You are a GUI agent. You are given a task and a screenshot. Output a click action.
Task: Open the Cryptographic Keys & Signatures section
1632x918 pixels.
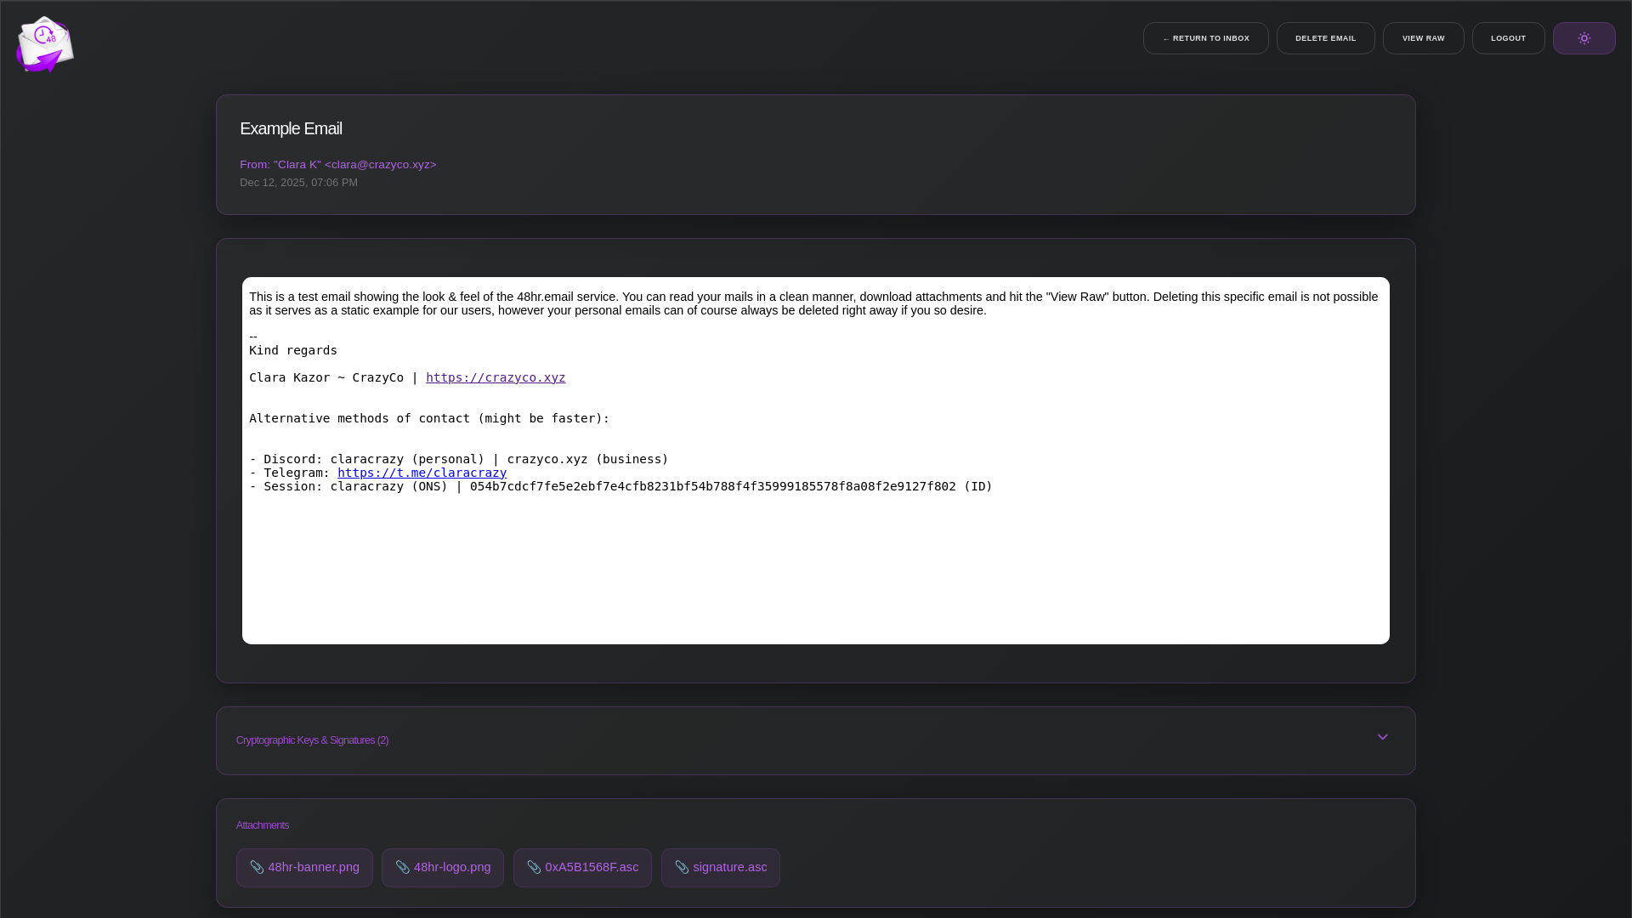[x=312, y=740]
